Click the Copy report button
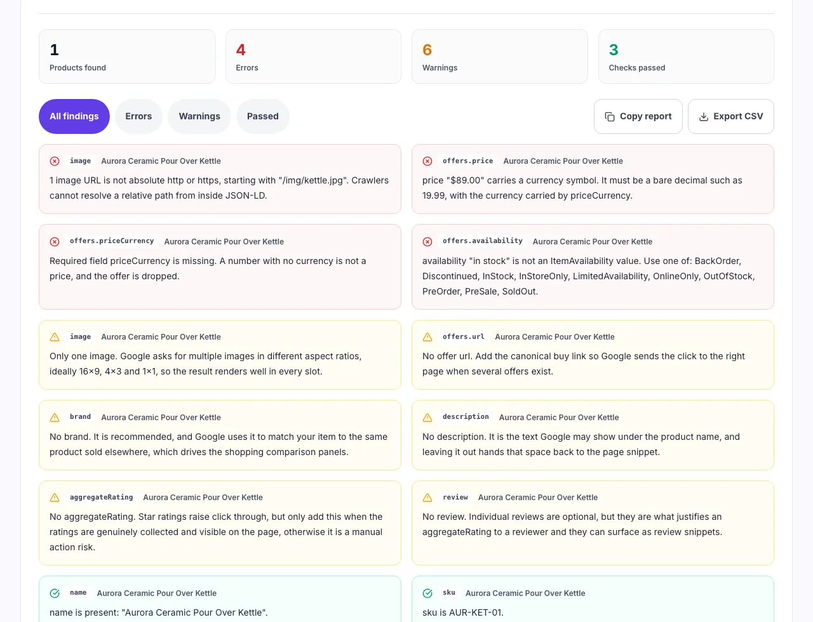The image size is (813, 622). click(638, 116)
